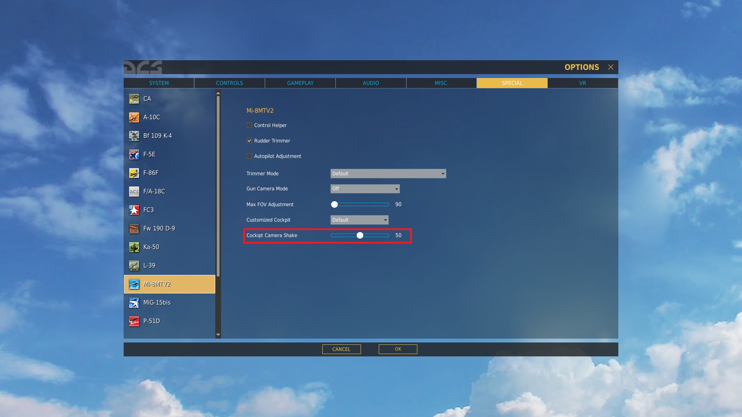Image resolution: width=742 pixels, height=417 pixels.
Task: Switch to the AUDIO tab
Action: (x=371, y=83)
